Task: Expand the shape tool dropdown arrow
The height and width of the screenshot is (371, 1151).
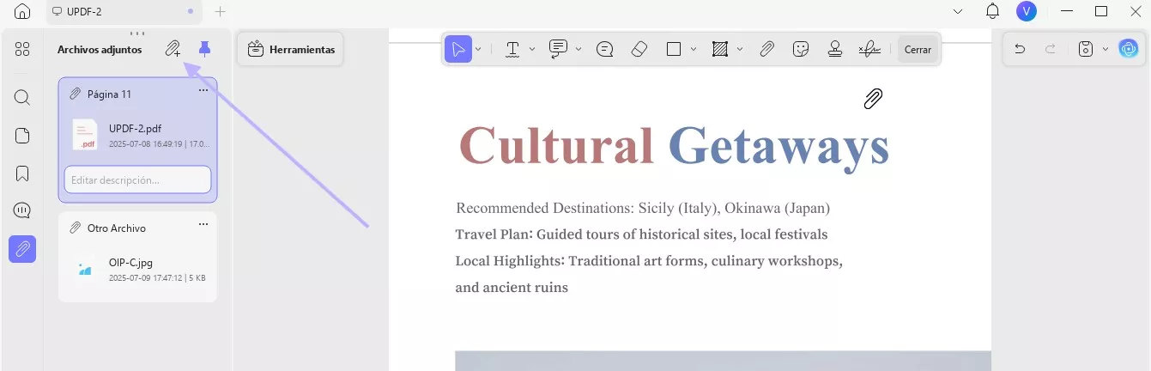Action: pyautogui.click(x=694, y=49)
